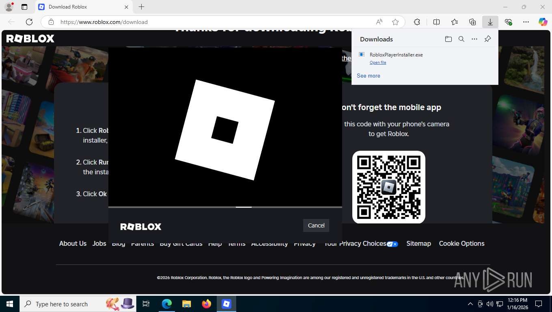Pin the Downloads panel
552x312 pixels.
point(488,39)
